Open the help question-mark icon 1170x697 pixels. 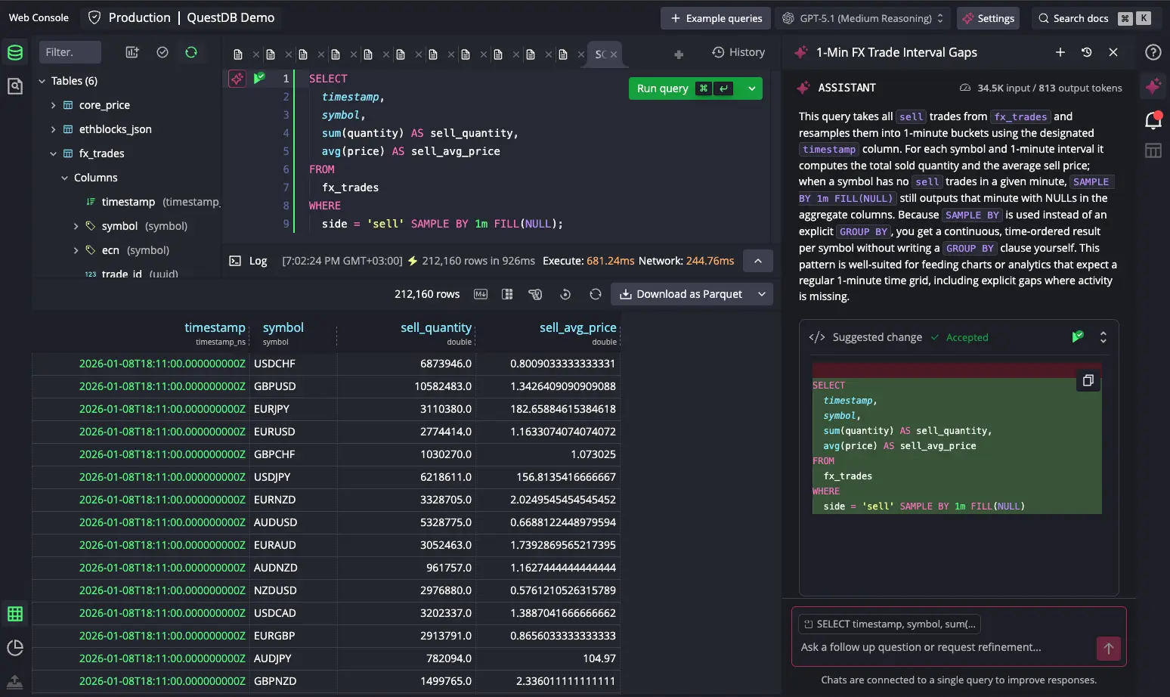tap(1153, 52)
